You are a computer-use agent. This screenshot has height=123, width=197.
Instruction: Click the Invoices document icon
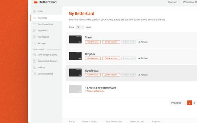34,67
